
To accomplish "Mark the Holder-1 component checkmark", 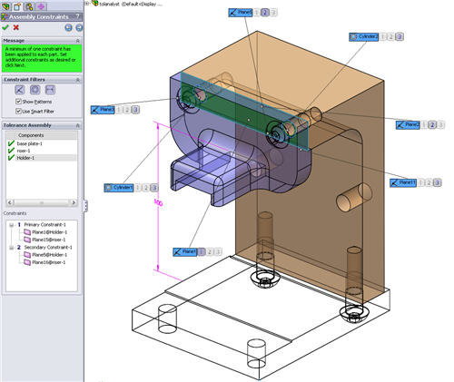I will (11, 158).
